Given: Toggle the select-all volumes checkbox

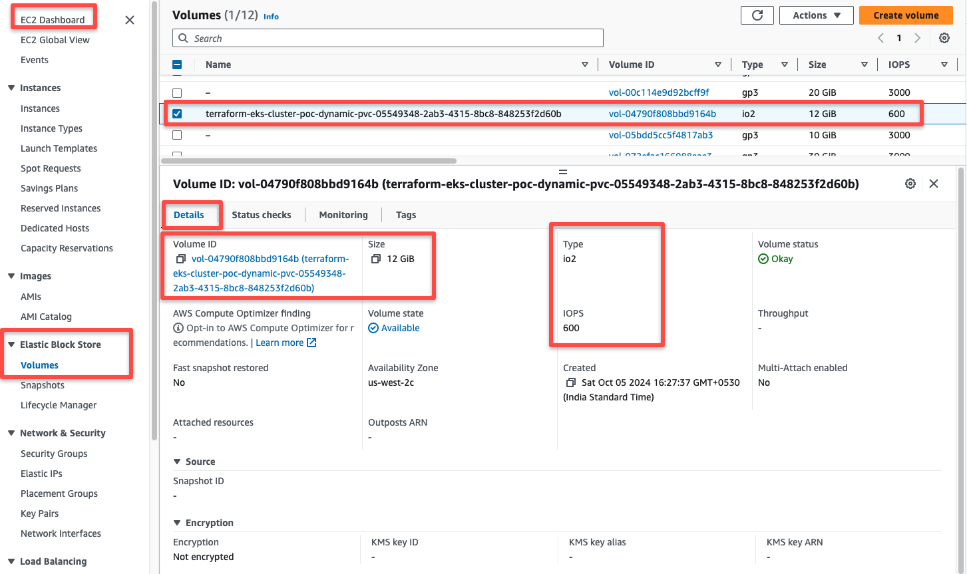Looking at the screenshot, I should click(x=177, y=65).
